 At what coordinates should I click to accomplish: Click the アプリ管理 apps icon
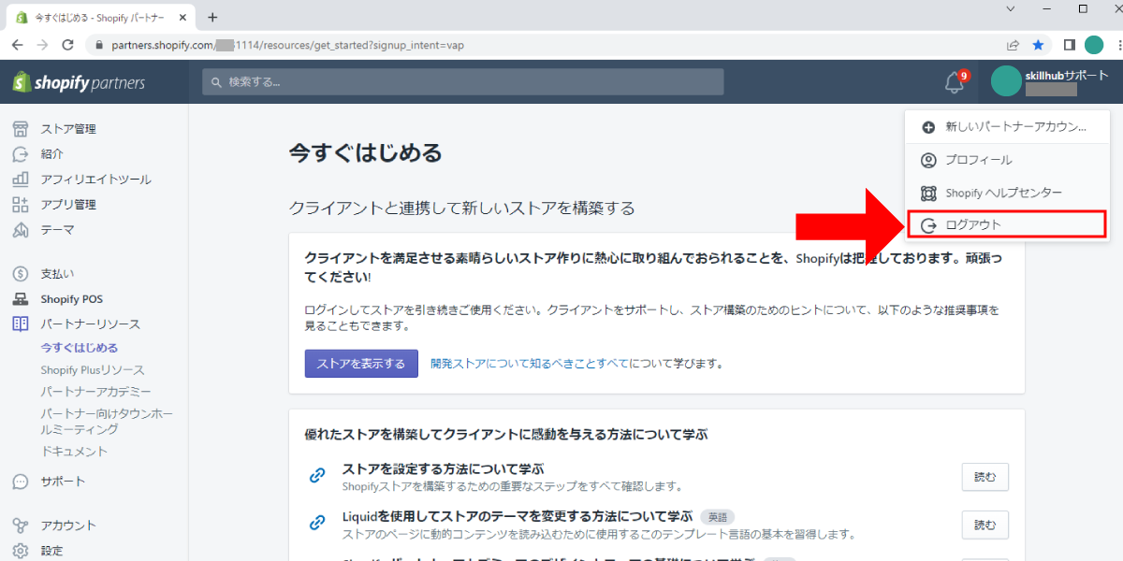21,204
